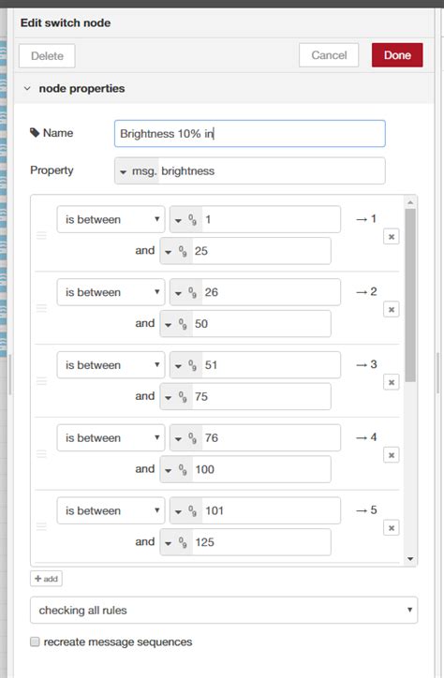444x678 pixels.
Task: Click drag handle icon of rule 4
Action: tap(41, 453)
